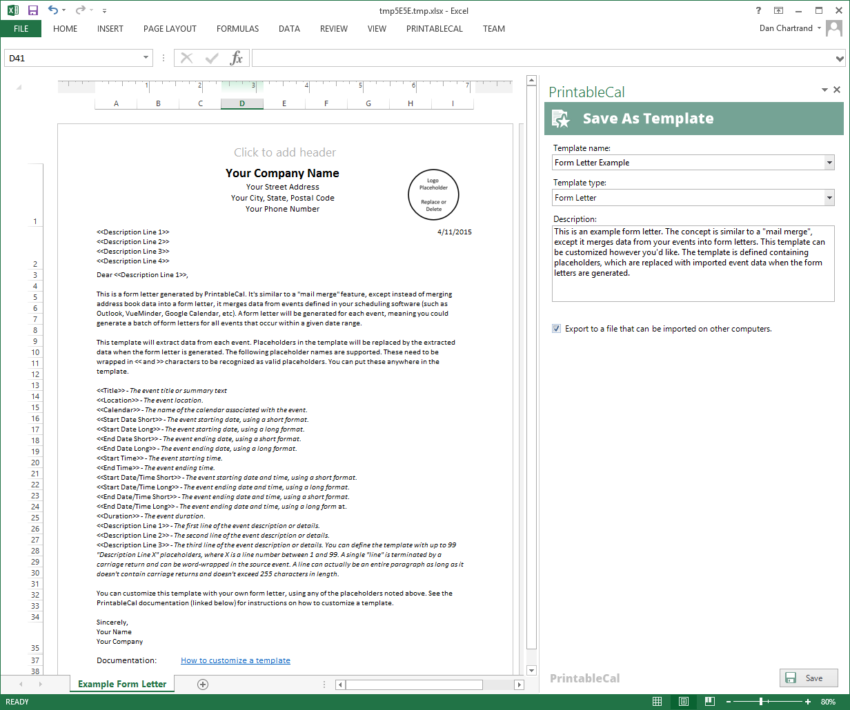This screenshot has width=850, height=710.
Task: Click the zoom slider handle in status bar
Action: click(x=761, y=702)
